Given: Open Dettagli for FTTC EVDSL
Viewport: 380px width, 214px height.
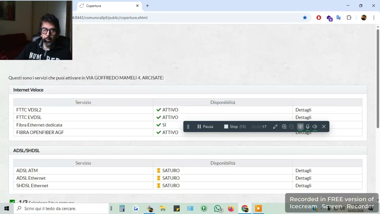Looking at the screenshot, I should (x=303, y=117).
